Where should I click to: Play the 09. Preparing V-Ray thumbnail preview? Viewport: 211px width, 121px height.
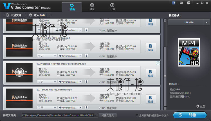tap(19, 72)
